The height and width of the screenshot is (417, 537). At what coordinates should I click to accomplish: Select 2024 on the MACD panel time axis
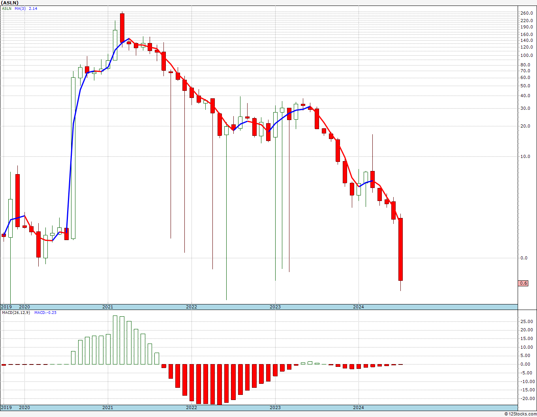pos(359,408)
